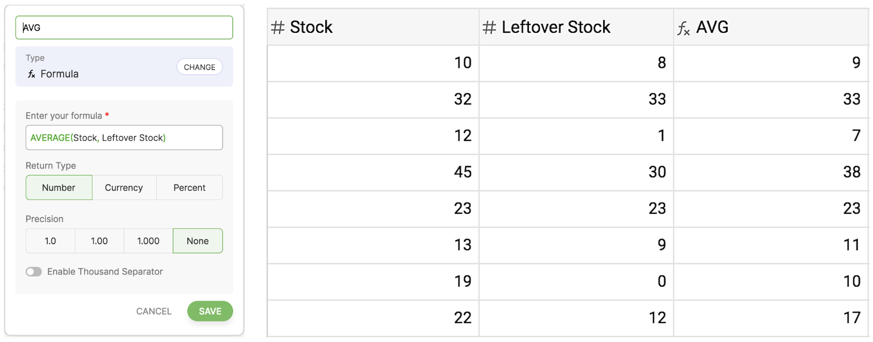Cancel the column edit
The image size is (873, 342).
click(x=154, y=311)
